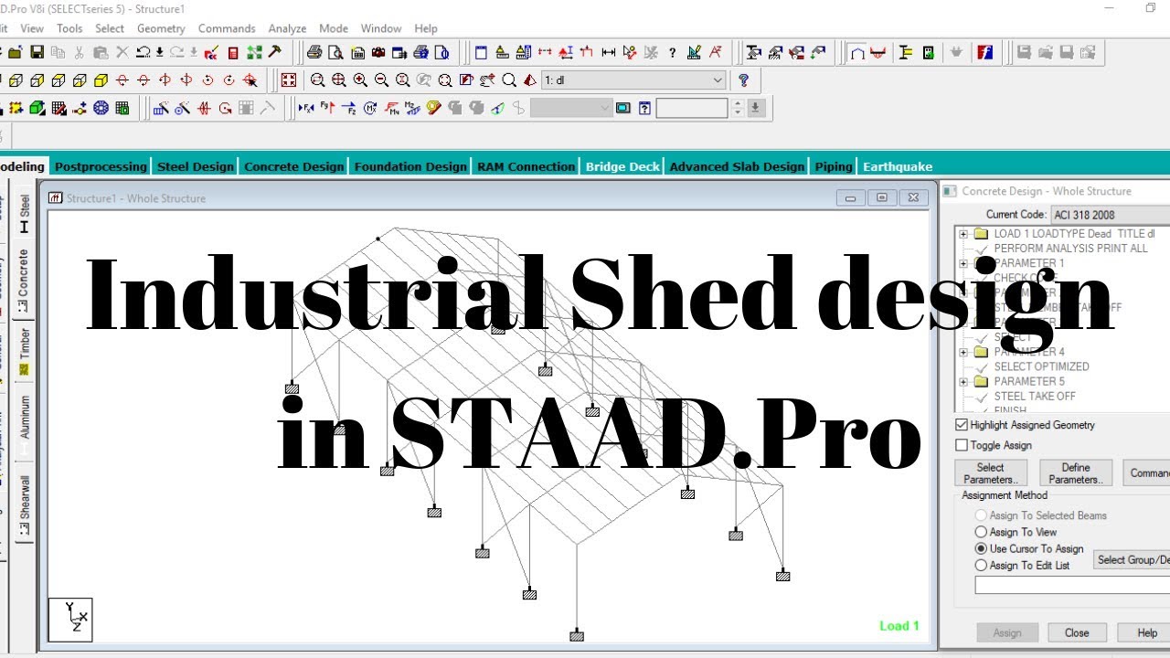Viewport: 1170px width, 658px height.
Task: Open the Analyze menu
Action: pyautogui.click(x=287, y=28)
